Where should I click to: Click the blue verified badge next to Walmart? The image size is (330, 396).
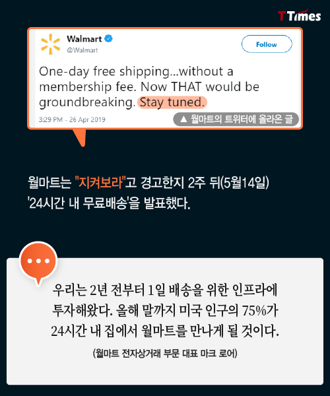coord(108,39)
